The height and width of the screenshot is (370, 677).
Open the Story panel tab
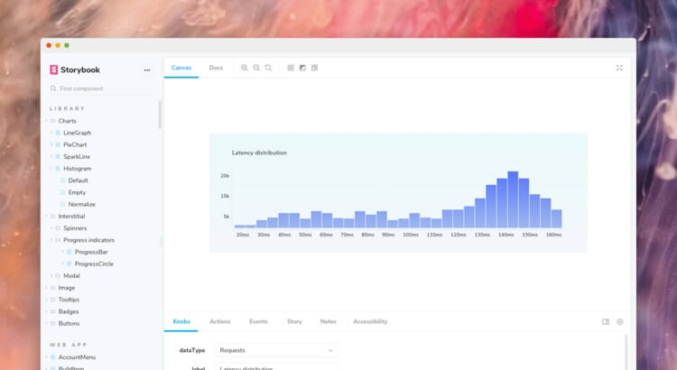click(294, 321)
